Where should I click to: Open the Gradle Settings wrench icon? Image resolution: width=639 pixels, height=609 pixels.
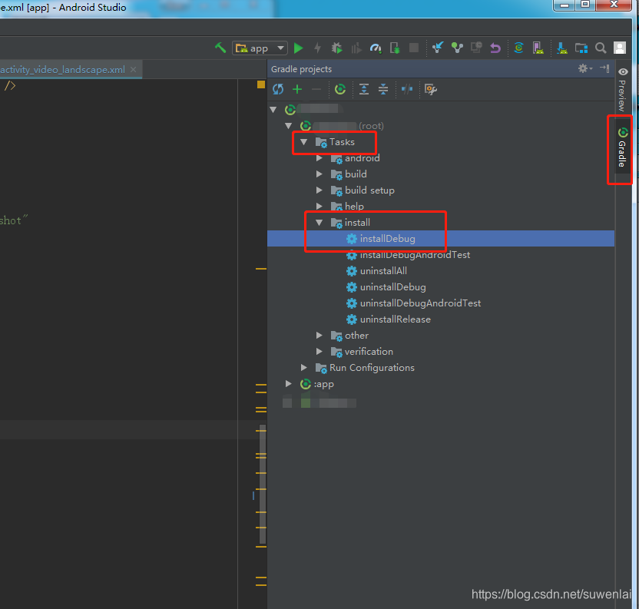431,89
